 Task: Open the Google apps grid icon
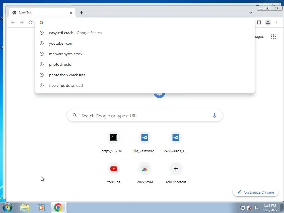273,37
